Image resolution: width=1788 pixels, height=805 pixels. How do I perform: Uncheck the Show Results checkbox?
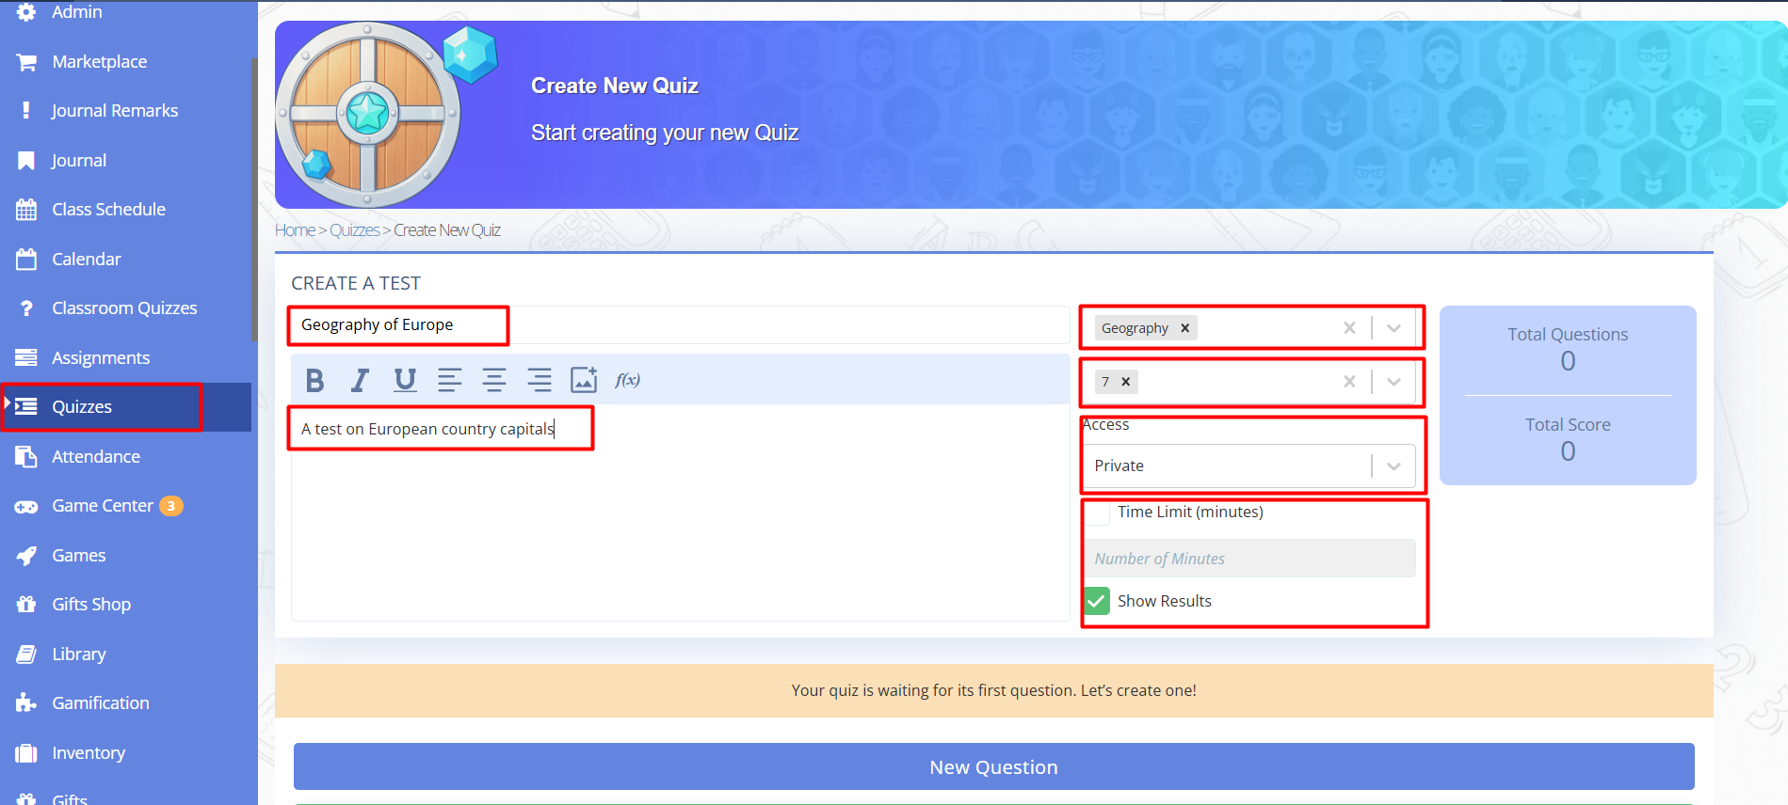click(1097, 601)
